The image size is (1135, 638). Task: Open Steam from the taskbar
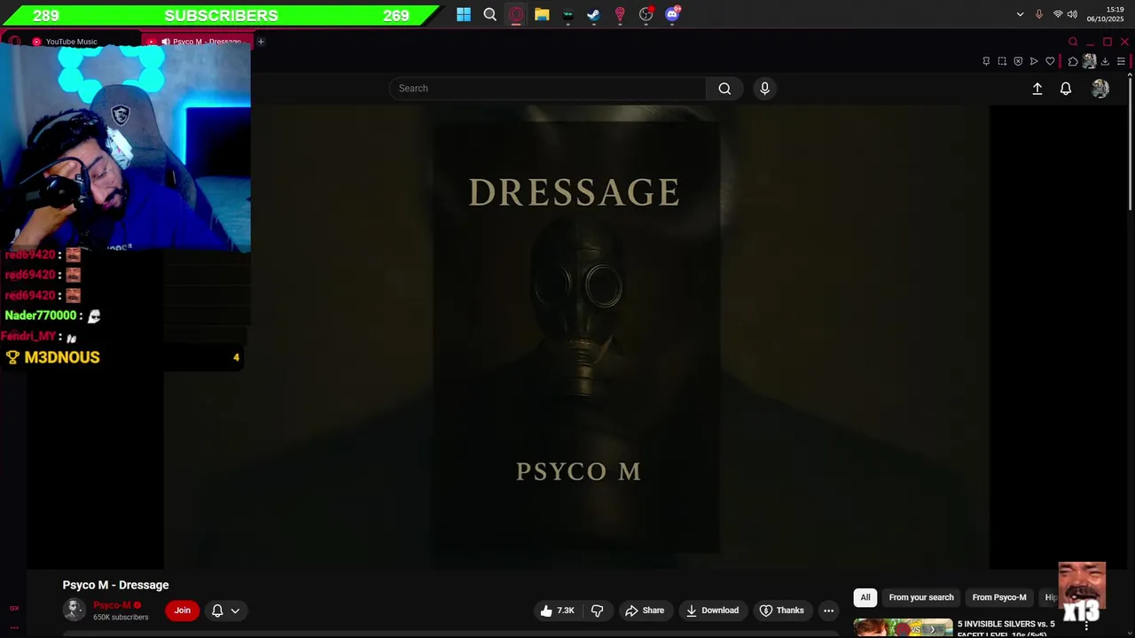[593, 14]
